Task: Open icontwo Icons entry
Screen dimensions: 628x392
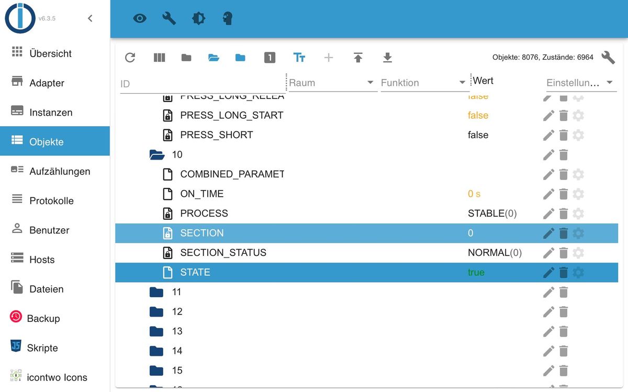Action: [55, 377]
